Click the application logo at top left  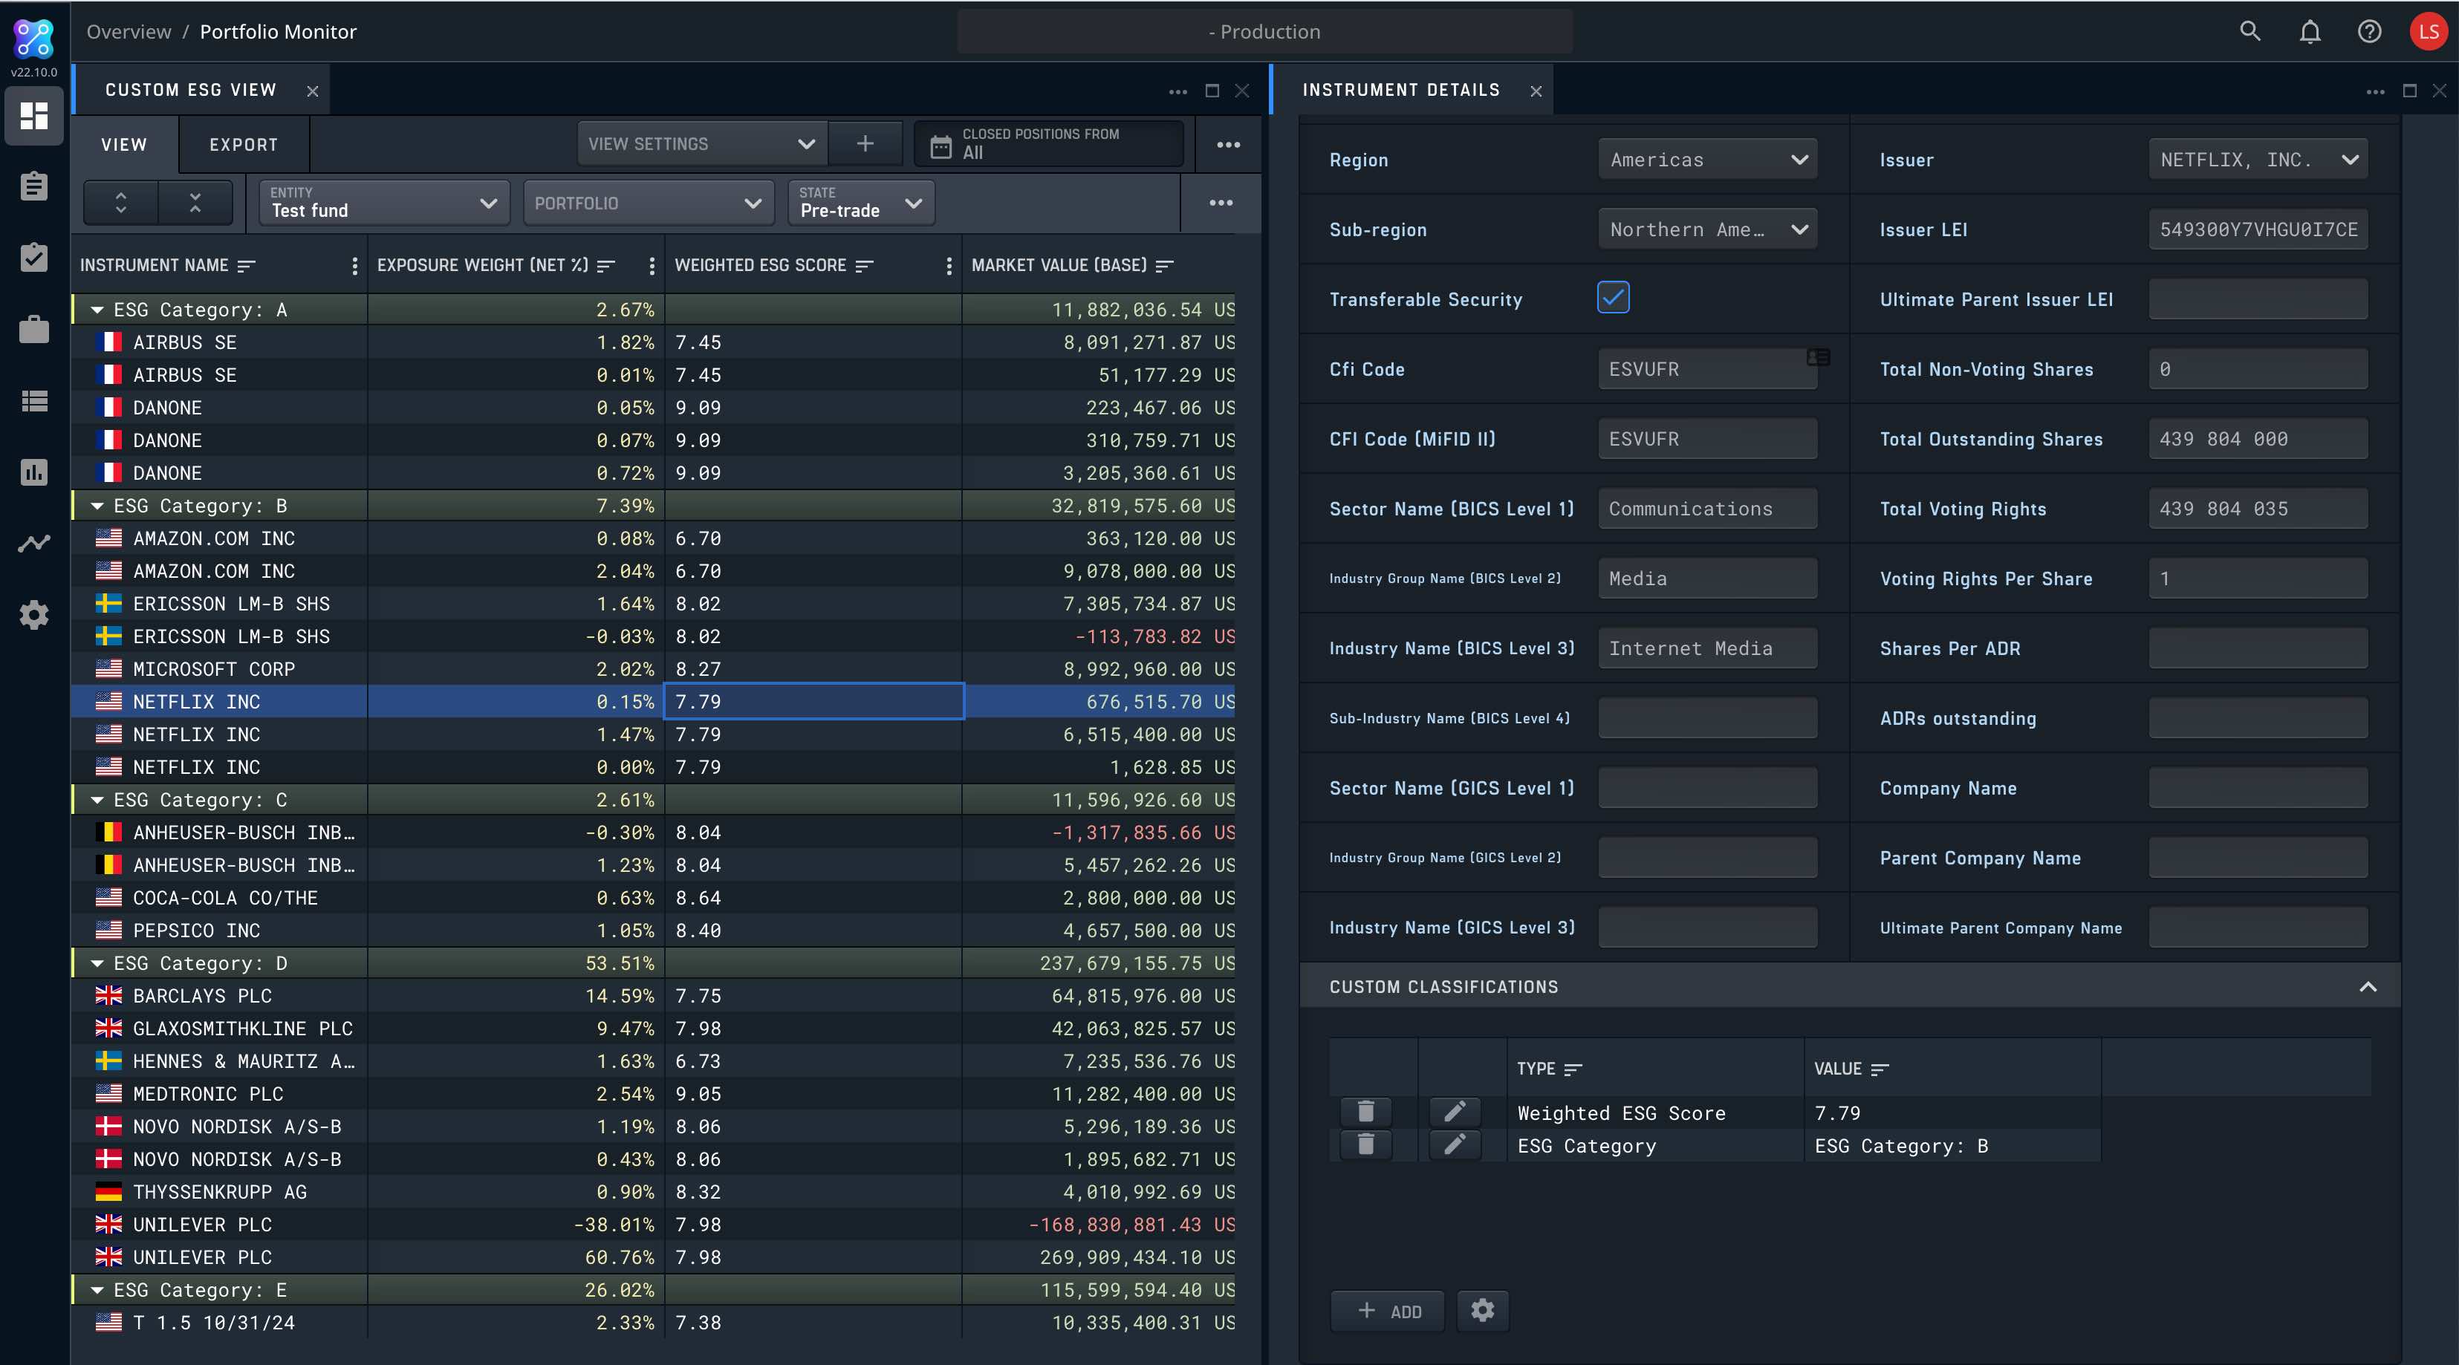point(34,38)
